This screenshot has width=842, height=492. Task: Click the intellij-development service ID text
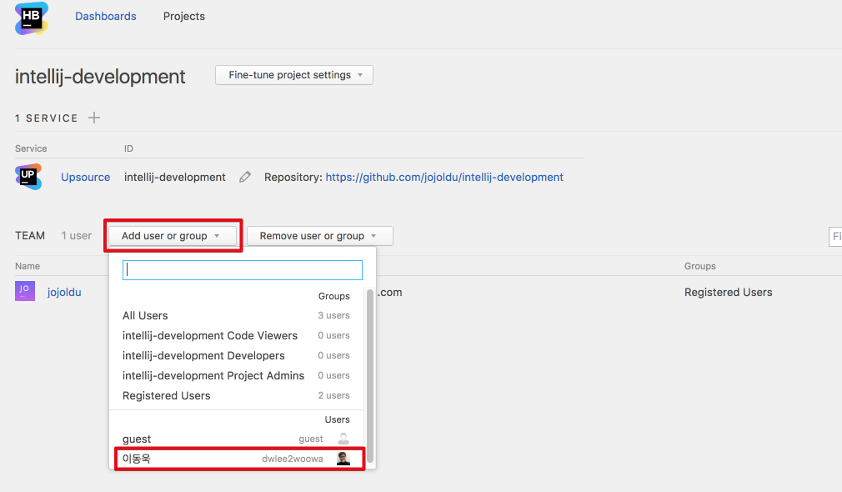click(x=174, y=178)
